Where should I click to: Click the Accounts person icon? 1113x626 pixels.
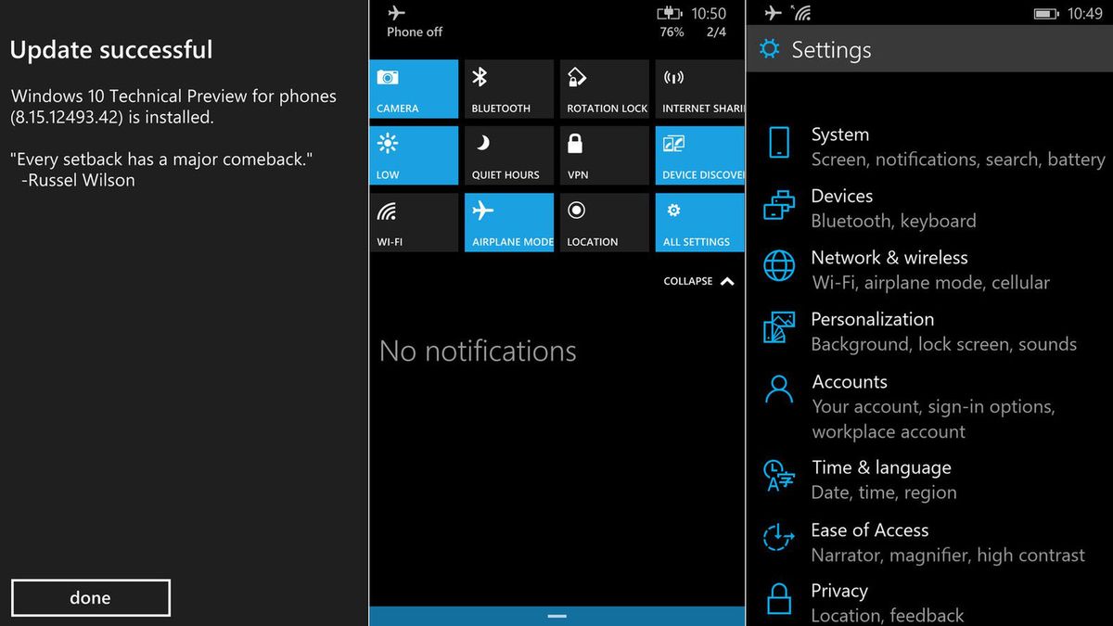click(x=779, y=390)
